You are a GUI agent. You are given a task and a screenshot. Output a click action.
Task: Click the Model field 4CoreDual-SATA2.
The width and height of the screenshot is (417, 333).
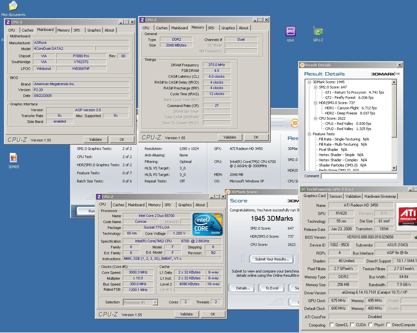pyautogui.click(x=64, y=48)
